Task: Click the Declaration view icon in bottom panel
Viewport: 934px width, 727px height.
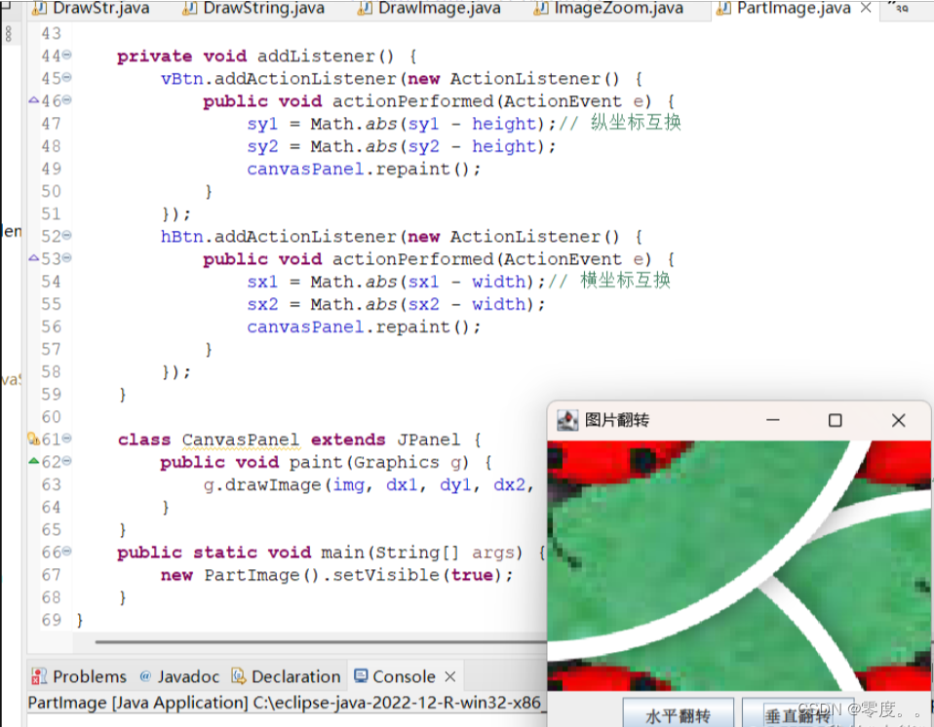Action: tap(237, 675)
